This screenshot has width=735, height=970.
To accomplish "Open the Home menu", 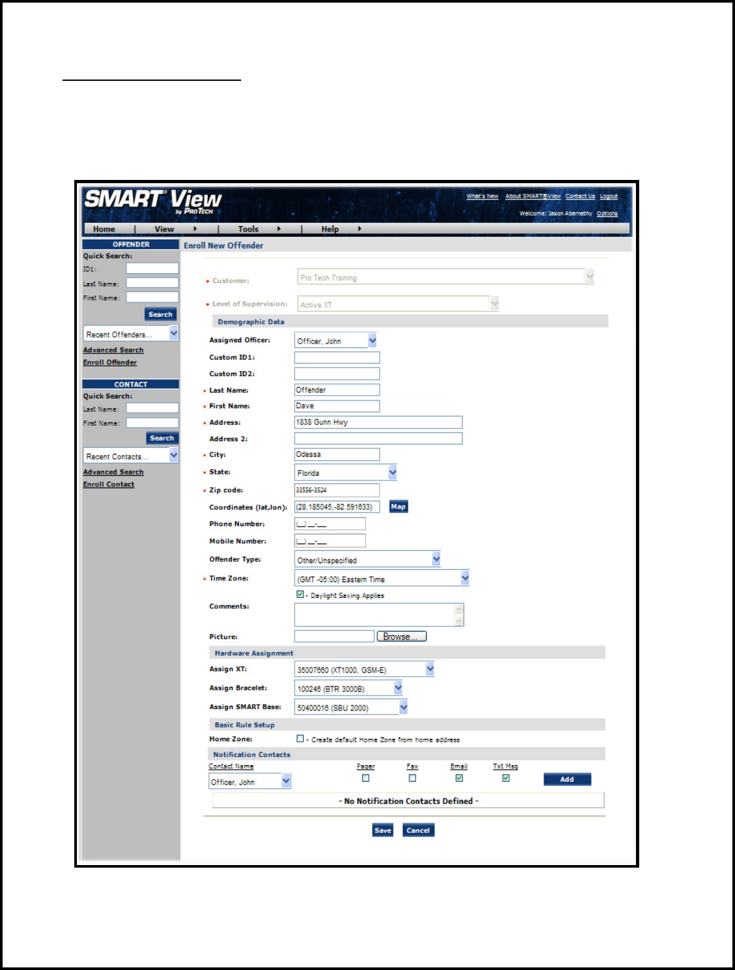I will 104,229.
